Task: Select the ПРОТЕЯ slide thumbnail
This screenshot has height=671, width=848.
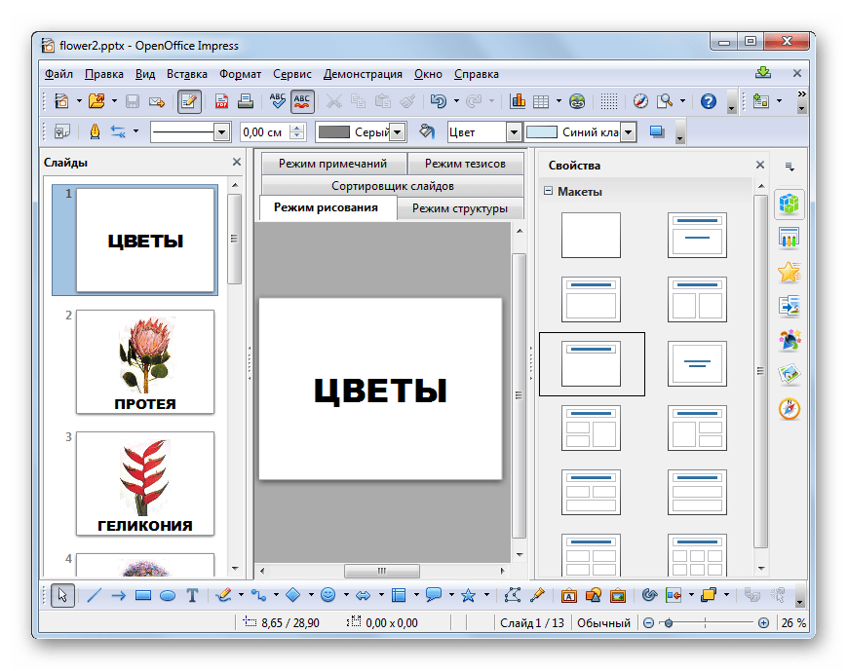Action: [x=145, y=361]
